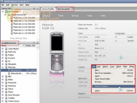
Task: Click the My Favorites folder icon
Action: tap(6, 12)
